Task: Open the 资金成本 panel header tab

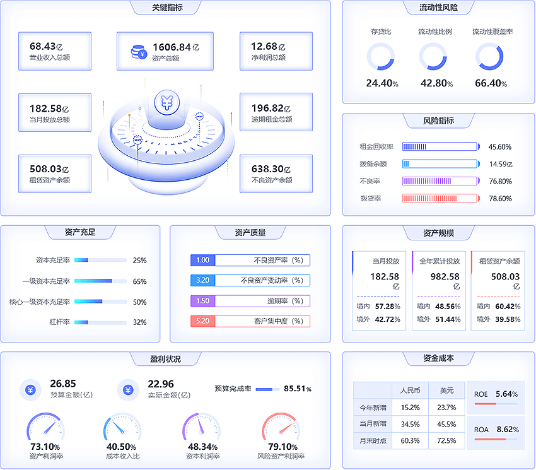Action: click(x=438, y=358)
